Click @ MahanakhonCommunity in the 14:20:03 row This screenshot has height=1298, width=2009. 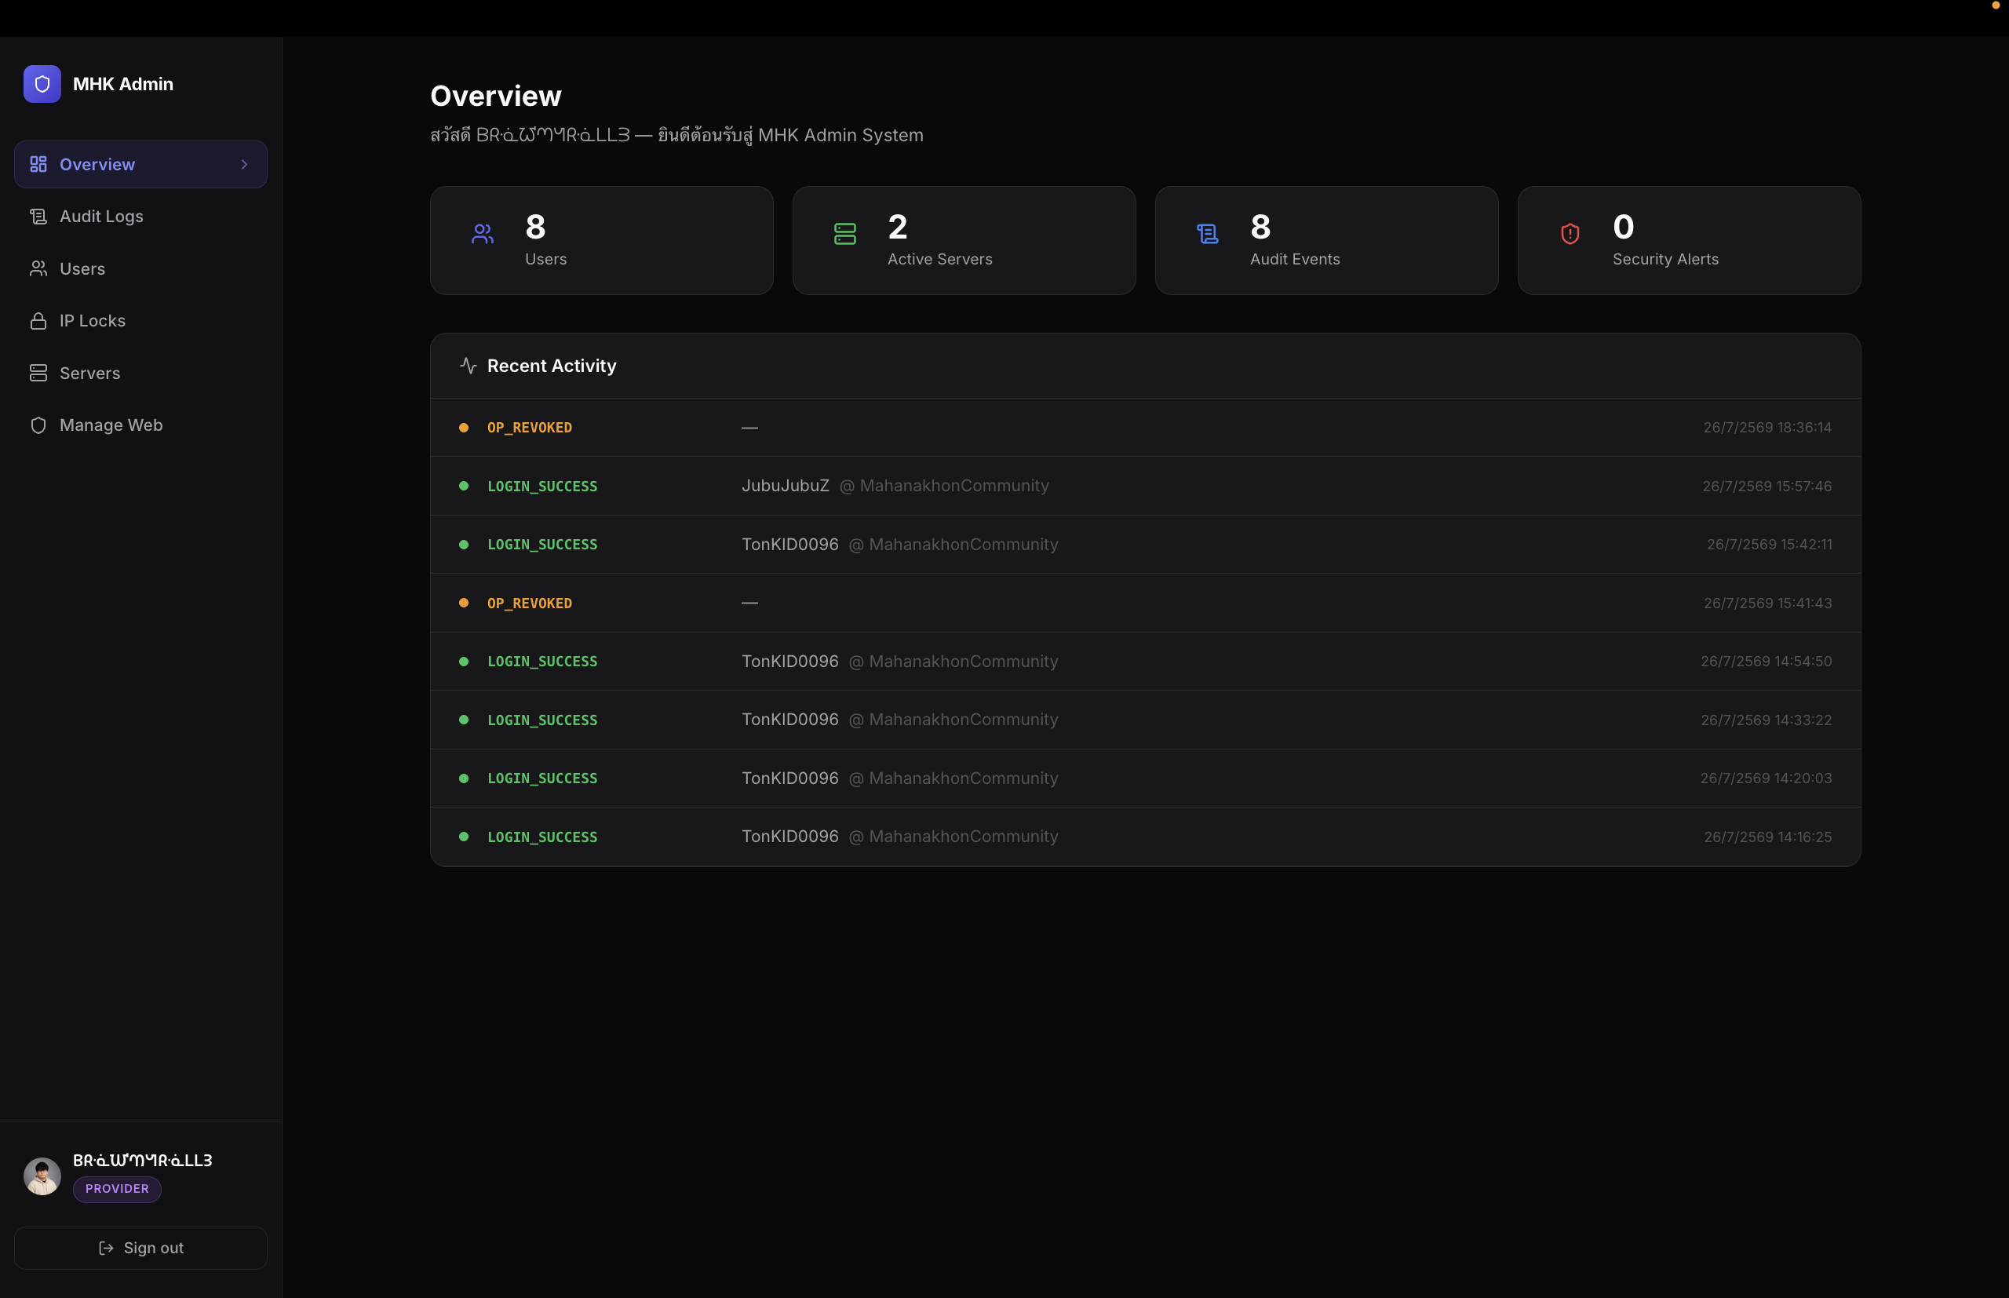click(x=953, y=778)
